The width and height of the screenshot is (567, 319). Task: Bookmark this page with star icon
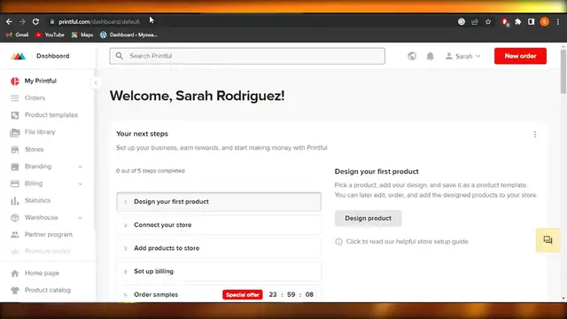pos(488,21)
